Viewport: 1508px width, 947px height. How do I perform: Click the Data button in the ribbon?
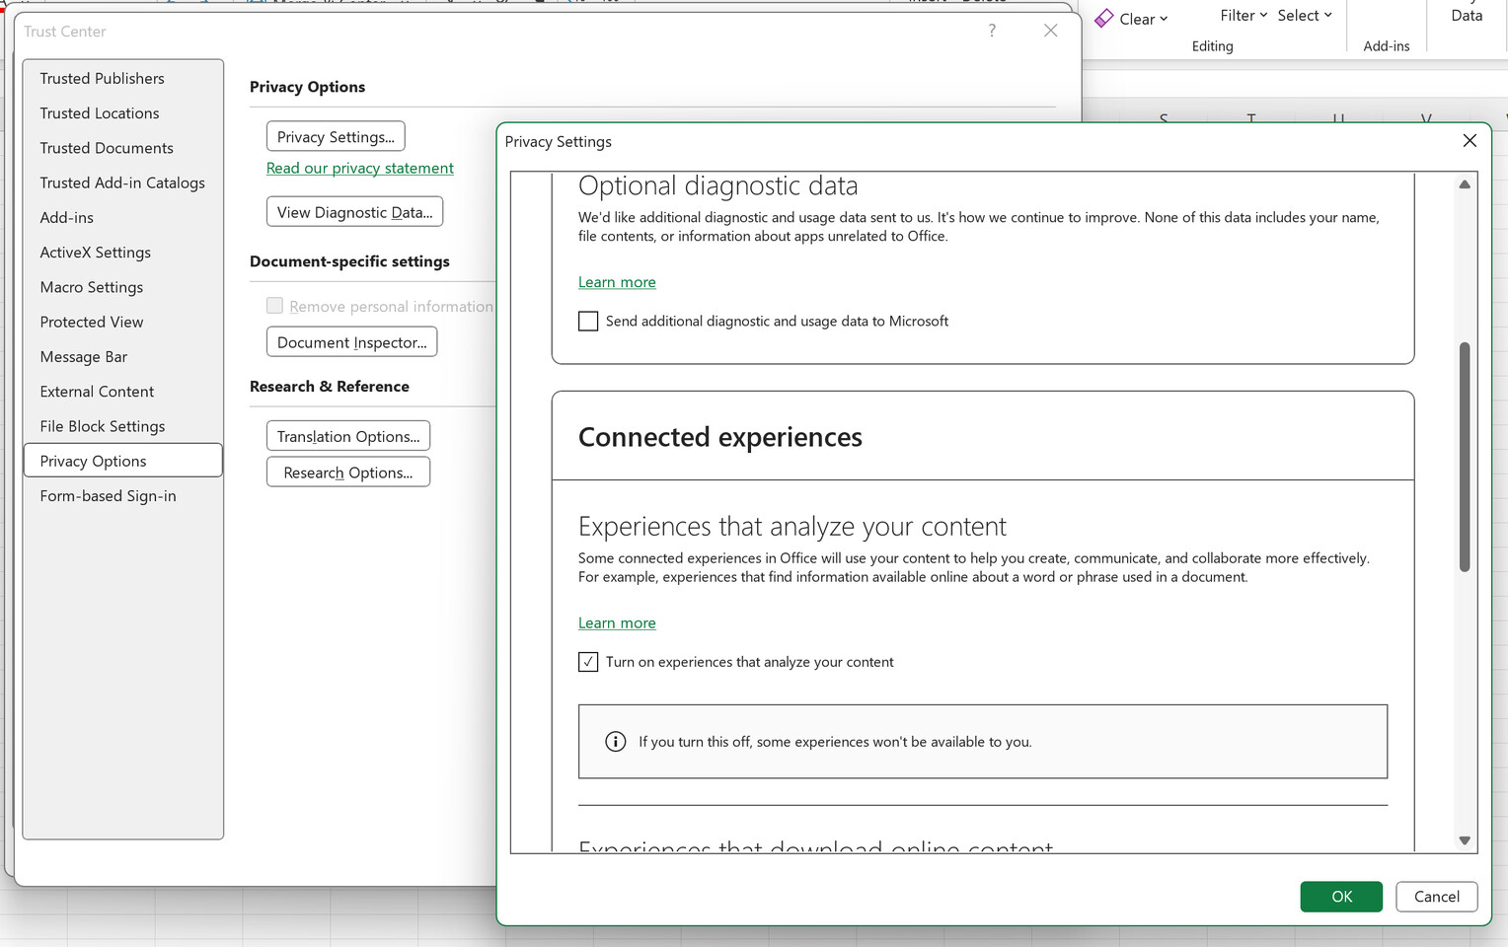[1467, 15]
